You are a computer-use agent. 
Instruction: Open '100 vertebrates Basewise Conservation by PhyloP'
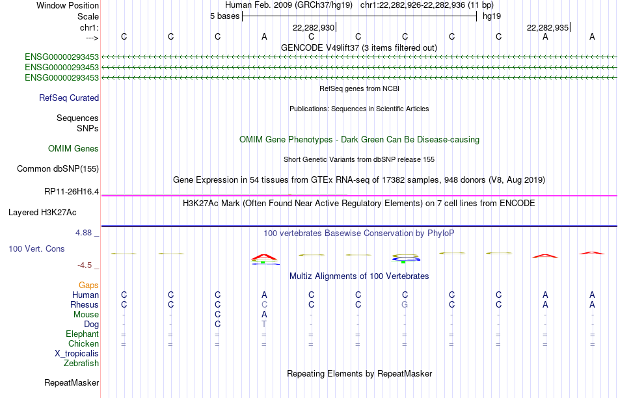pyautogui.click(x=359, y=233)
